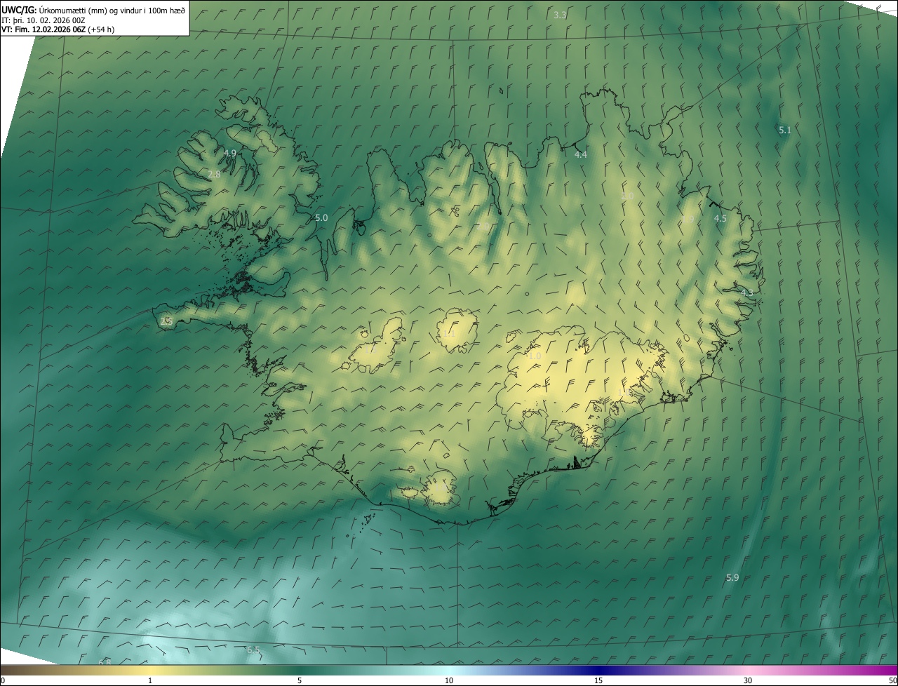The image size is (898, 686).
Task: Select the 1.0 label on Vatnajökull glacier
Action: pos(535,356)
